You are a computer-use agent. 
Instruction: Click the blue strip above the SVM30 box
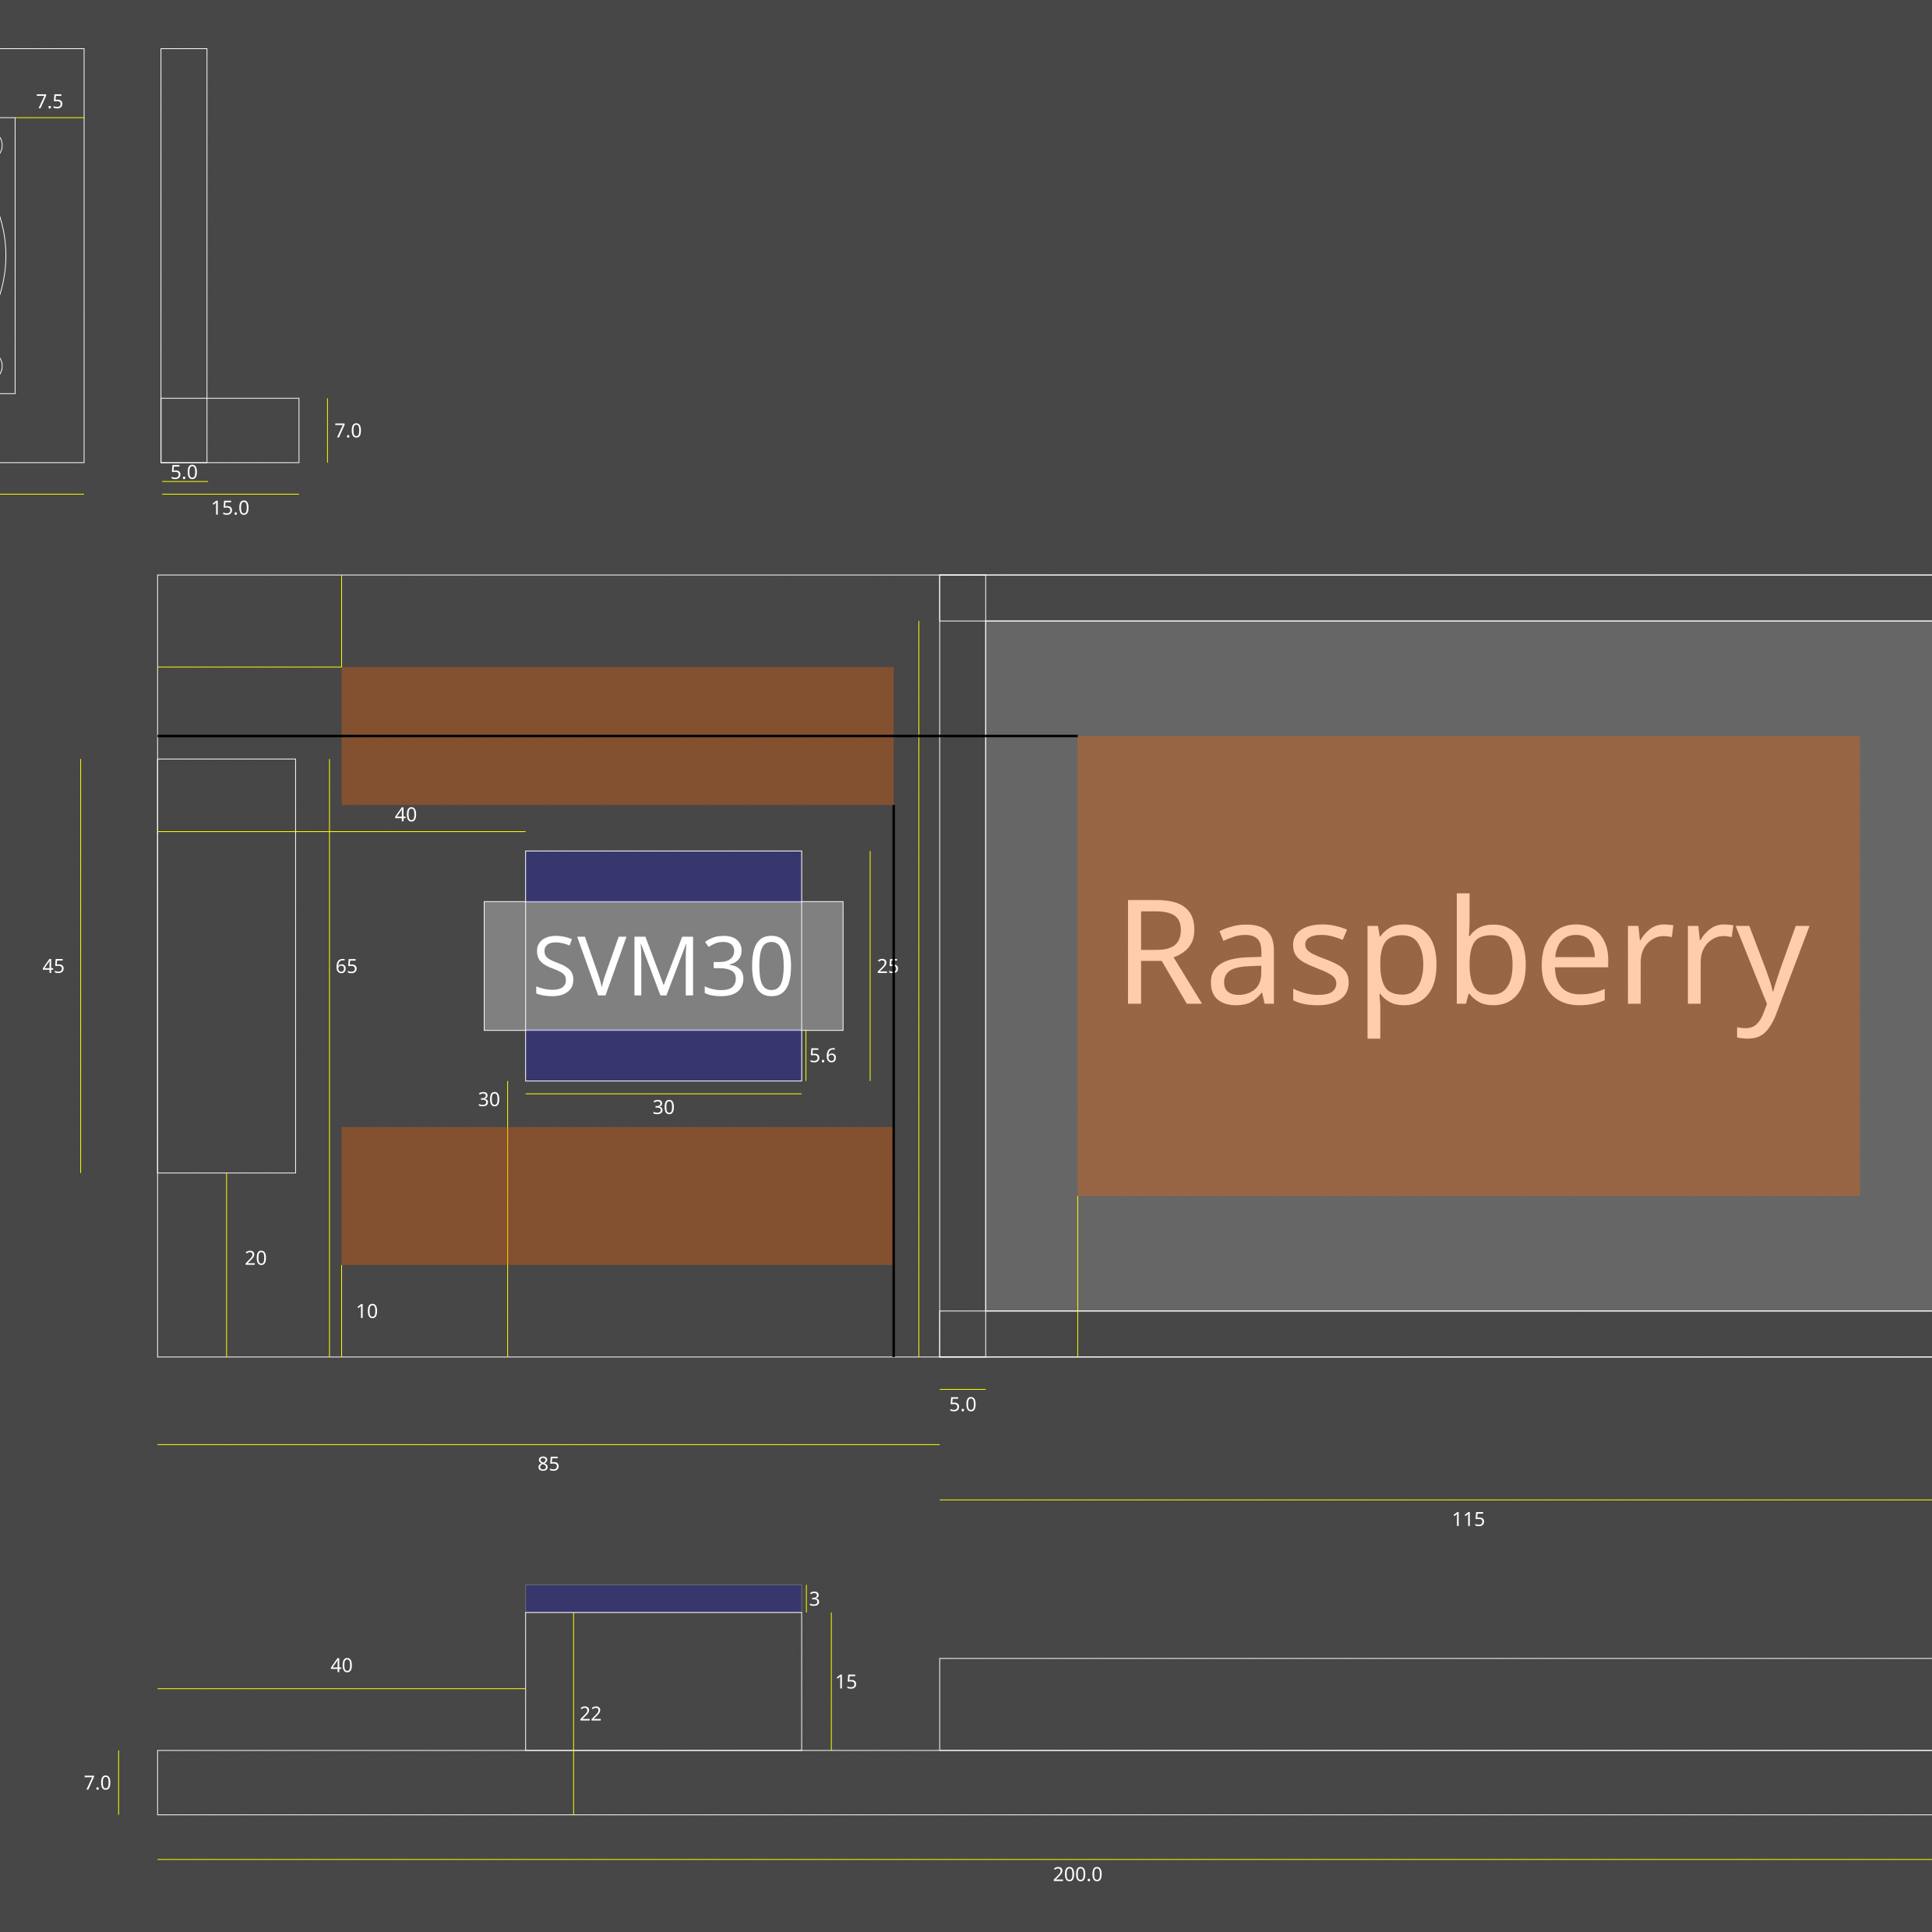tap(663, 876)
